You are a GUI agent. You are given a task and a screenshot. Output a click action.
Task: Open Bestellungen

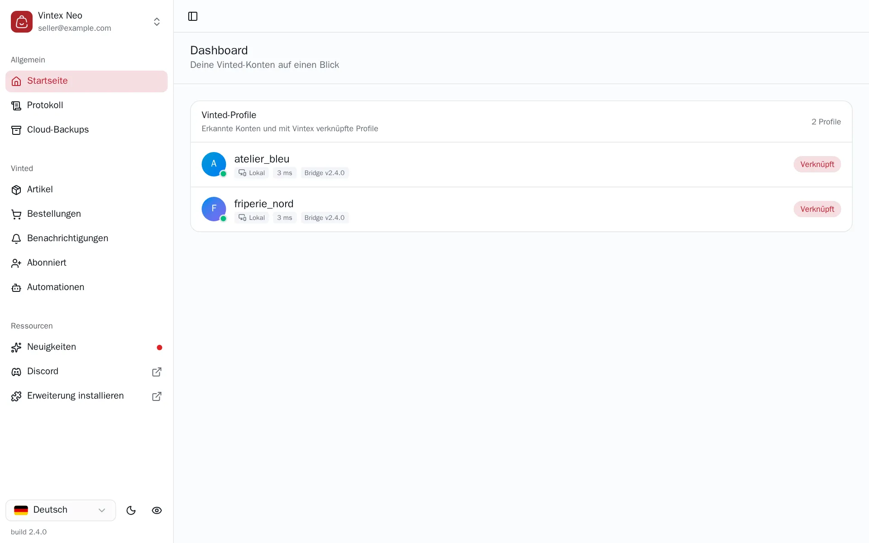(x=86, y=214)
